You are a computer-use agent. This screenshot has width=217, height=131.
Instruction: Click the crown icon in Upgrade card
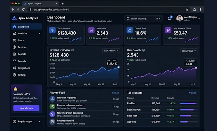(x=16, y=89)
